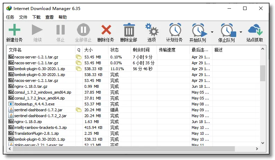The width and height of the screenshot is (275, 160).
Task: Open 选项 gears icon
Action: (x=152, y=30)
